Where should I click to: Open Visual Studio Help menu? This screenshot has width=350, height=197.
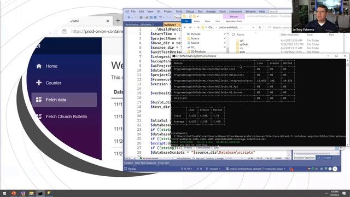click(x=262, y=11)
